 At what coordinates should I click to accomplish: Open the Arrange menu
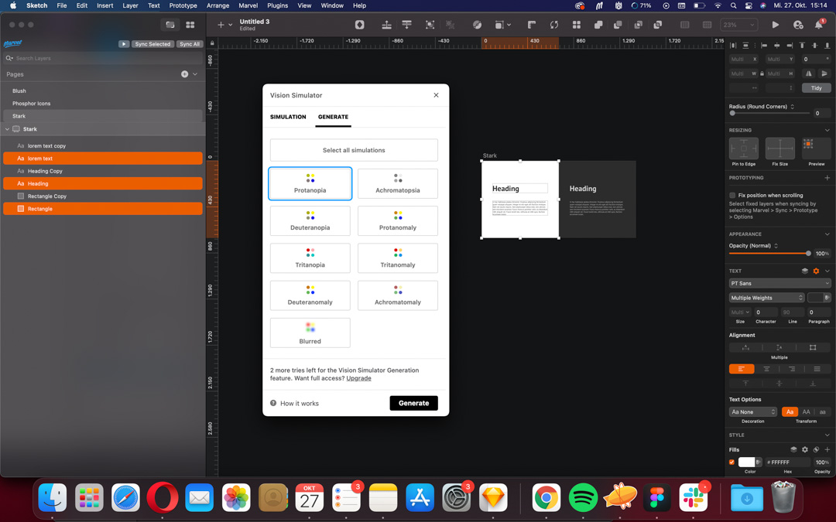218,5
